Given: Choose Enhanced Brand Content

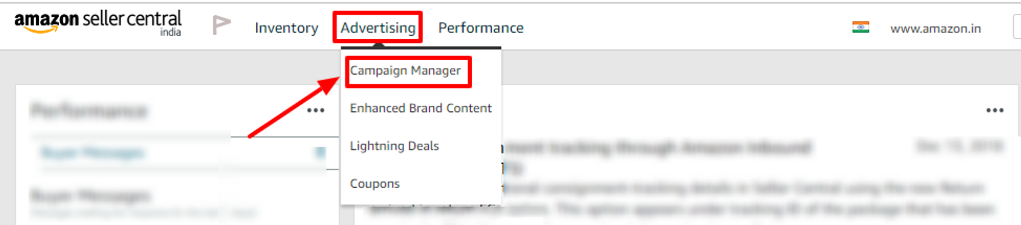Looking at the screenshot, I should [x=421, y=108].
